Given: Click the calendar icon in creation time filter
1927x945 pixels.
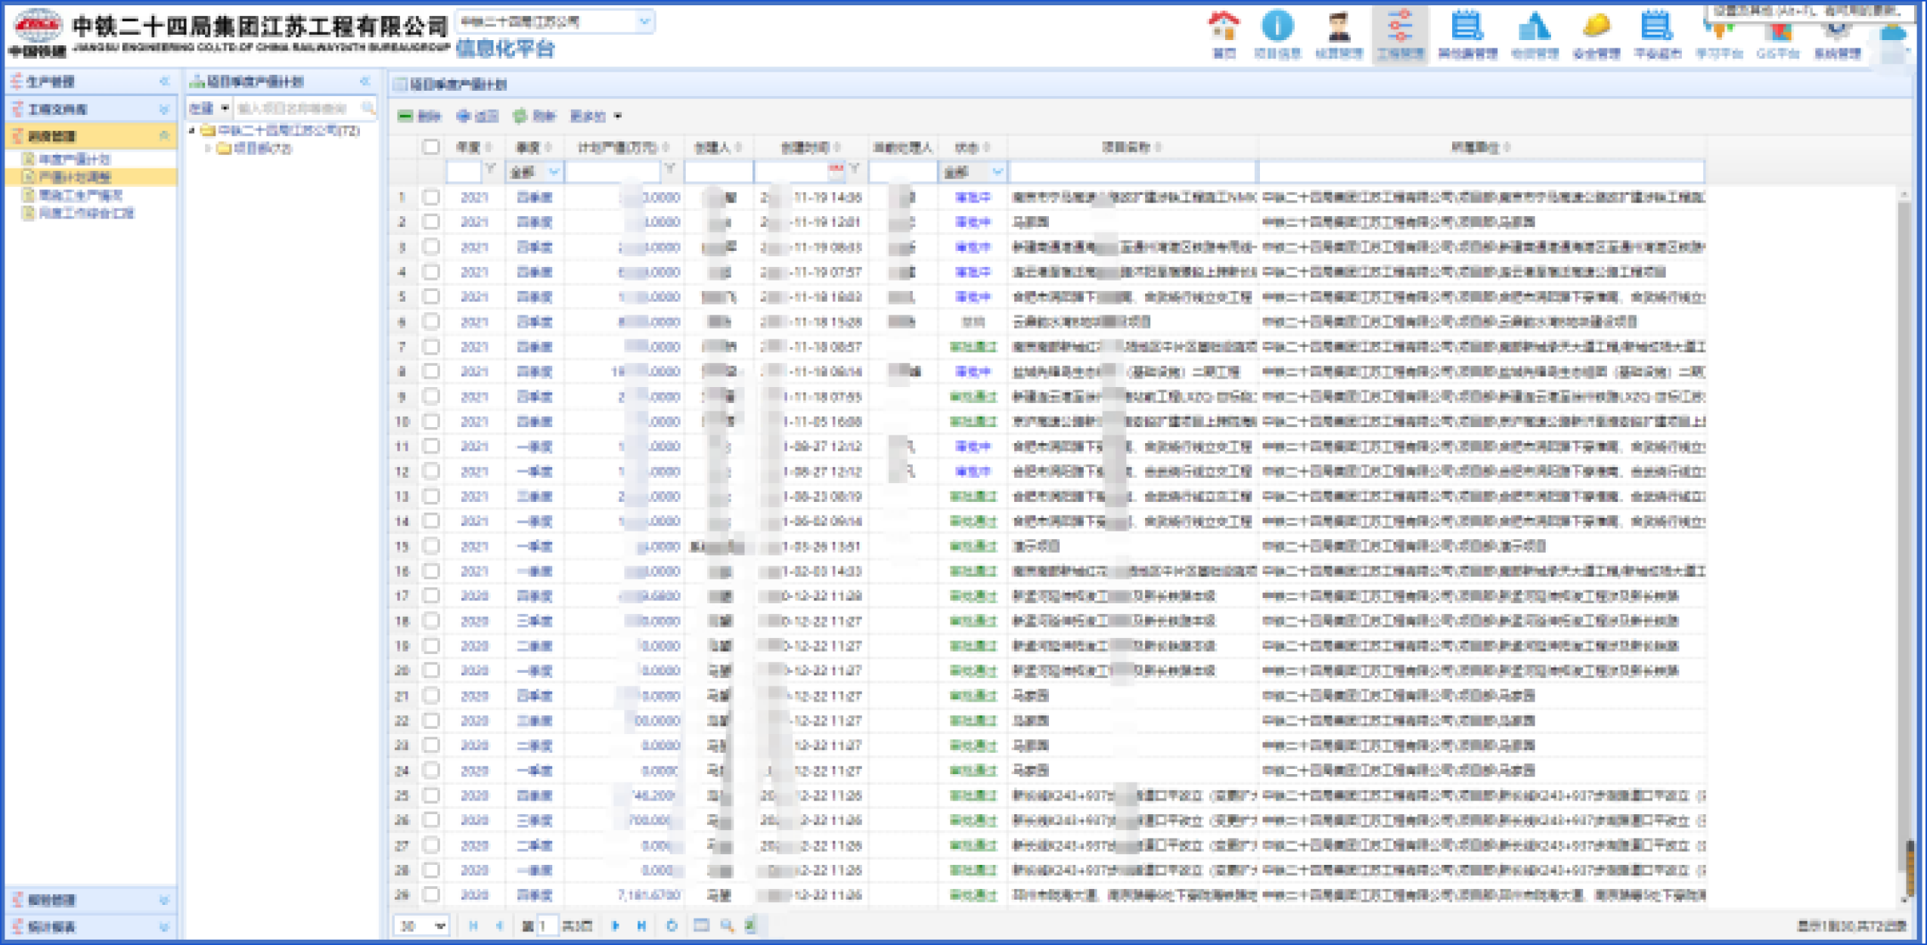Looking at the screenshot, I should (x=836, y=170).
